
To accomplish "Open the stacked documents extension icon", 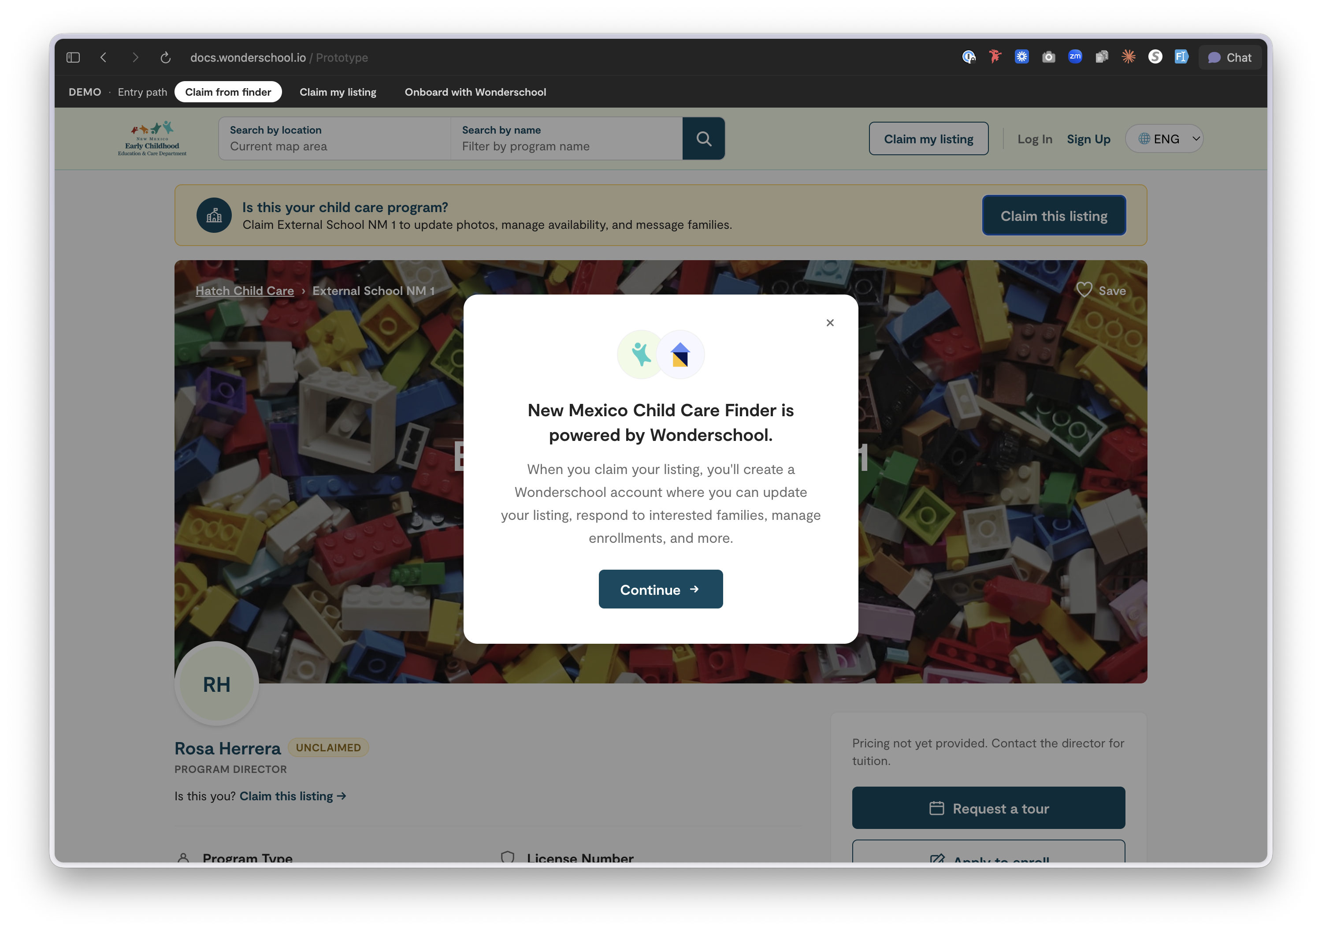I will 1102,56.
